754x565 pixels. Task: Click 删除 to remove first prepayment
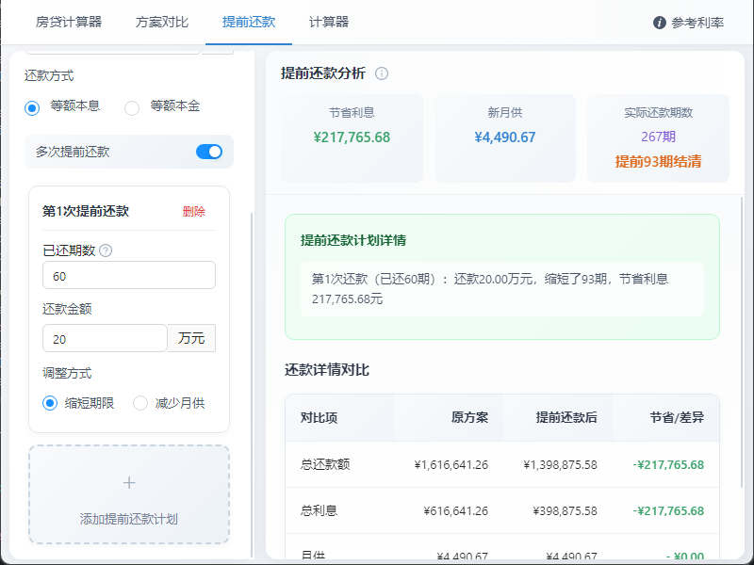click(x=194, y=212)
